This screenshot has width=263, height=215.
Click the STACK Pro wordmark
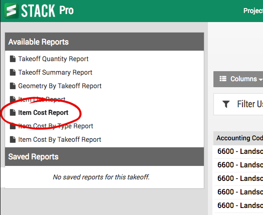click(48, 11)
